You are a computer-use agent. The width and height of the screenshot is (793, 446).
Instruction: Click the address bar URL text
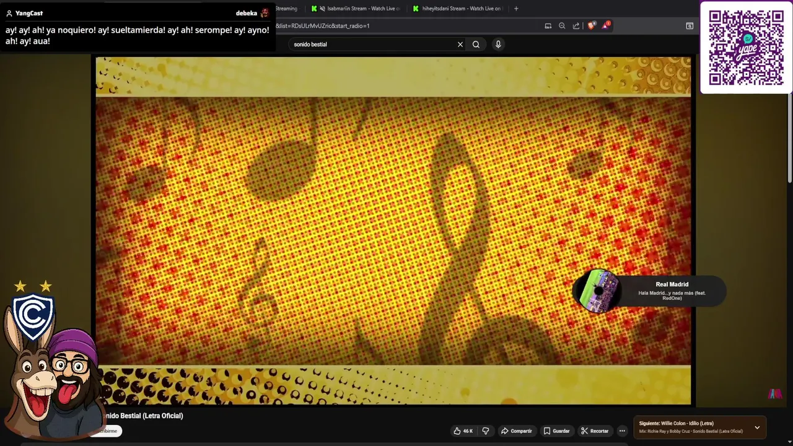(x=323, y=26)
